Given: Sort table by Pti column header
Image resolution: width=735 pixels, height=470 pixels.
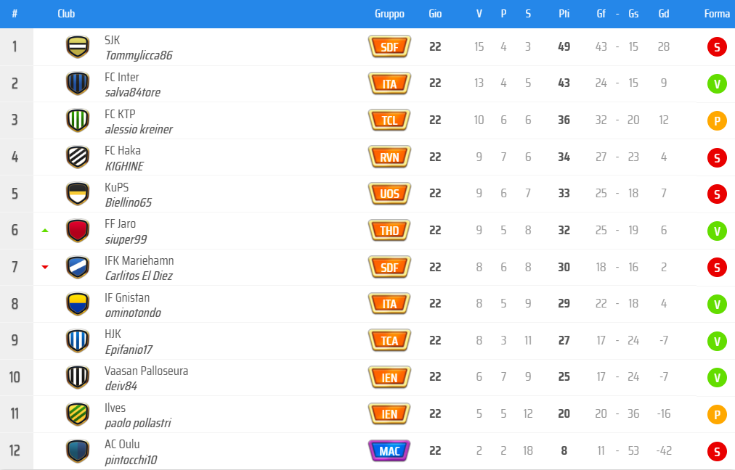Looking at the screenshot, I should click(564, 14).
